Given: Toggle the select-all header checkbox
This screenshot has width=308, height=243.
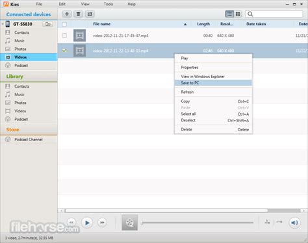Looking at the screenshot, I should point(64,24).
